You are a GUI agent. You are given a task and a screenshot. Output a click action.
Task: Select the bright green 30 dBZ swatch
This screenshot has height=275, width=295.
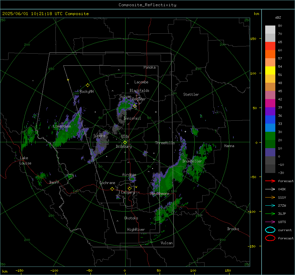pos(270,136)
